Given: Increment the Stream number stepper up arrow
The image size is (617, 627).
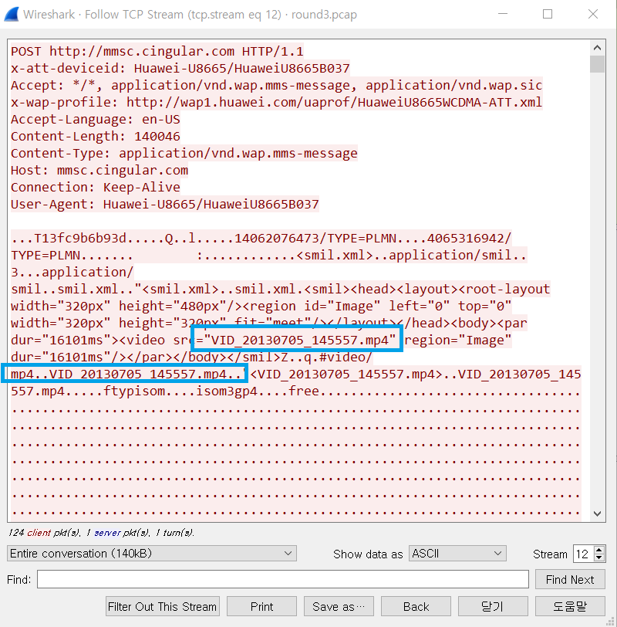Looking at the screenshot, I should [598, 550].
